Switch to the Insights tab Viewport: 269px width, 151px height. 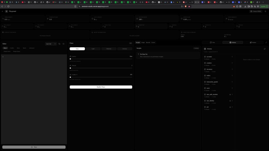click(x=138, y=43)
